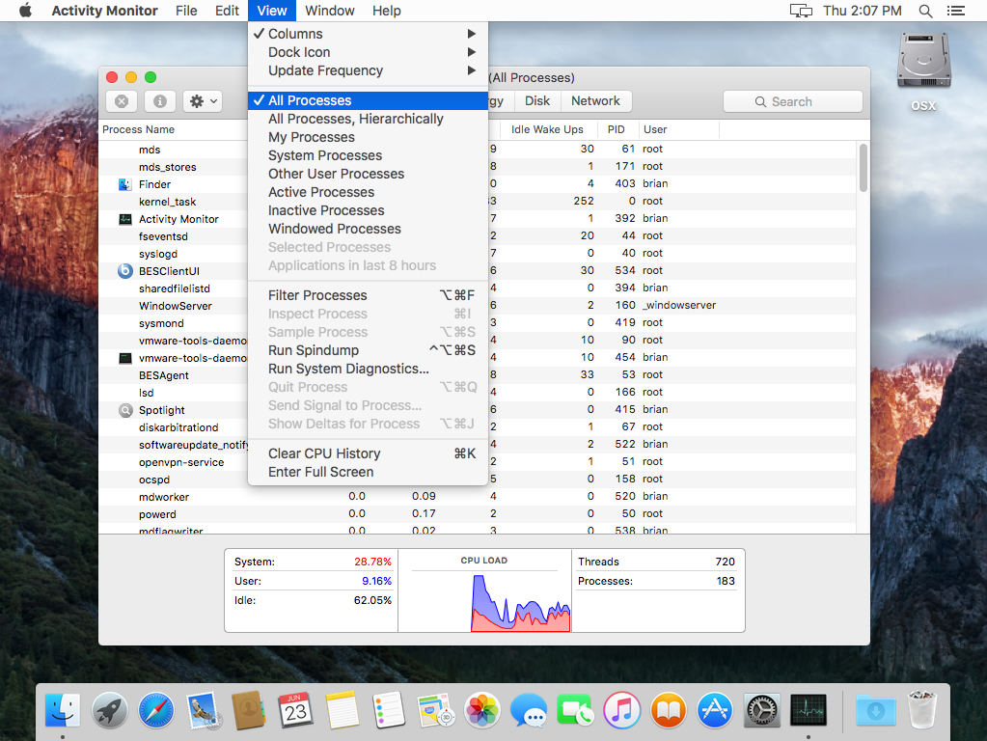Click the process list vertical scrollbar
The image size is (987, 741).
(x=863, y=168)
